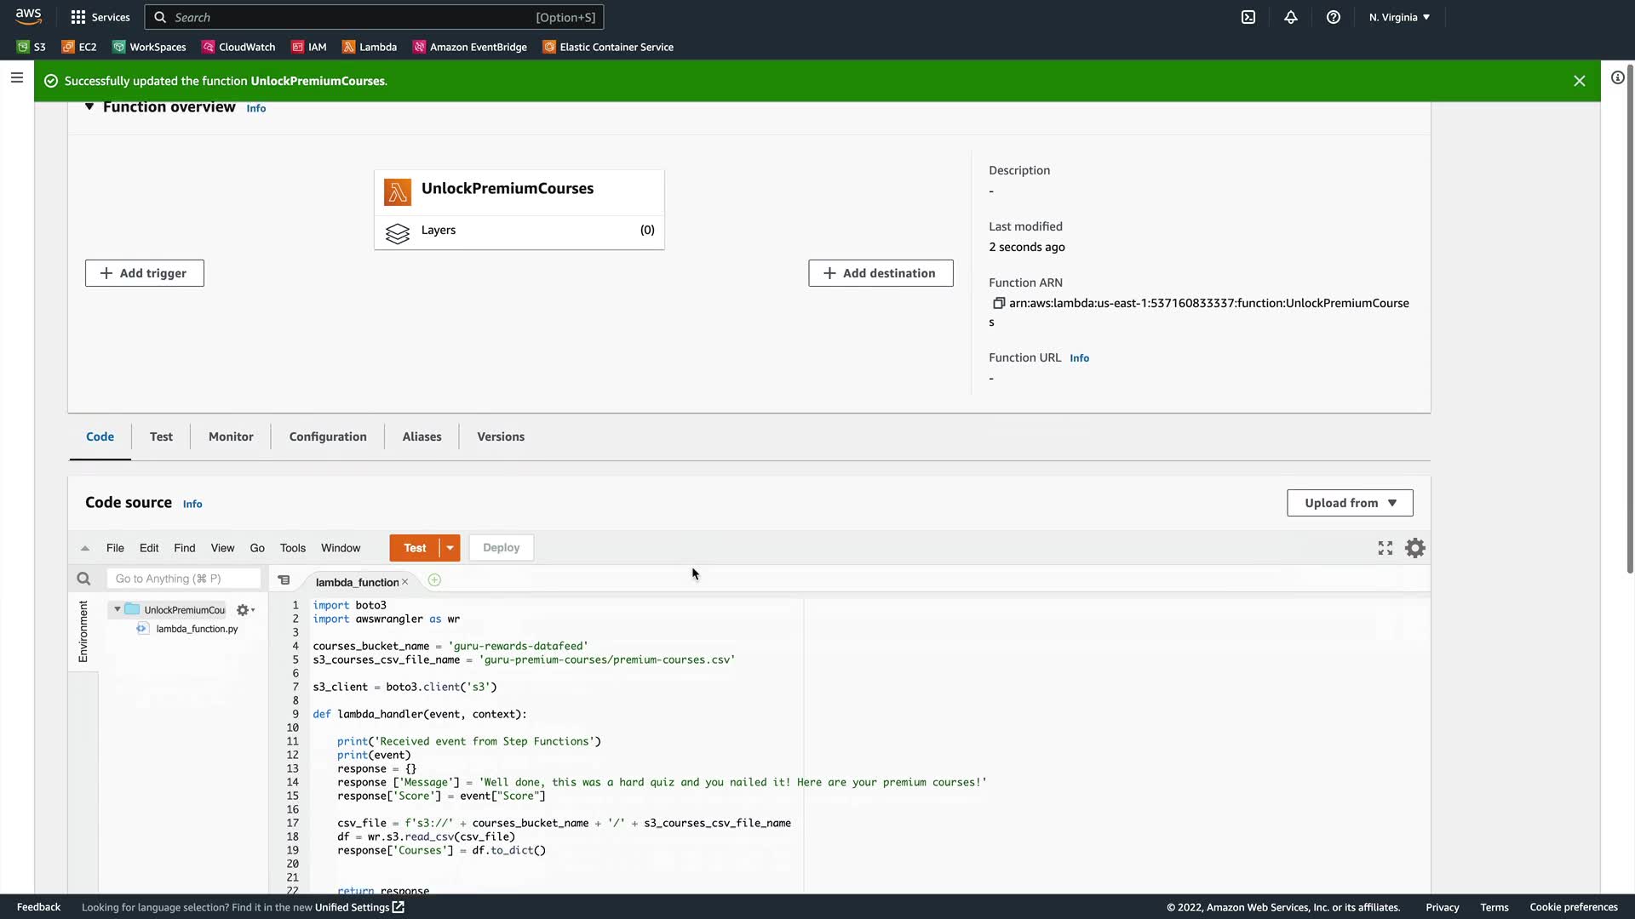Click the Add destination button
The width and height of the screenshot is (1635, 919).
tap(881, 273)
